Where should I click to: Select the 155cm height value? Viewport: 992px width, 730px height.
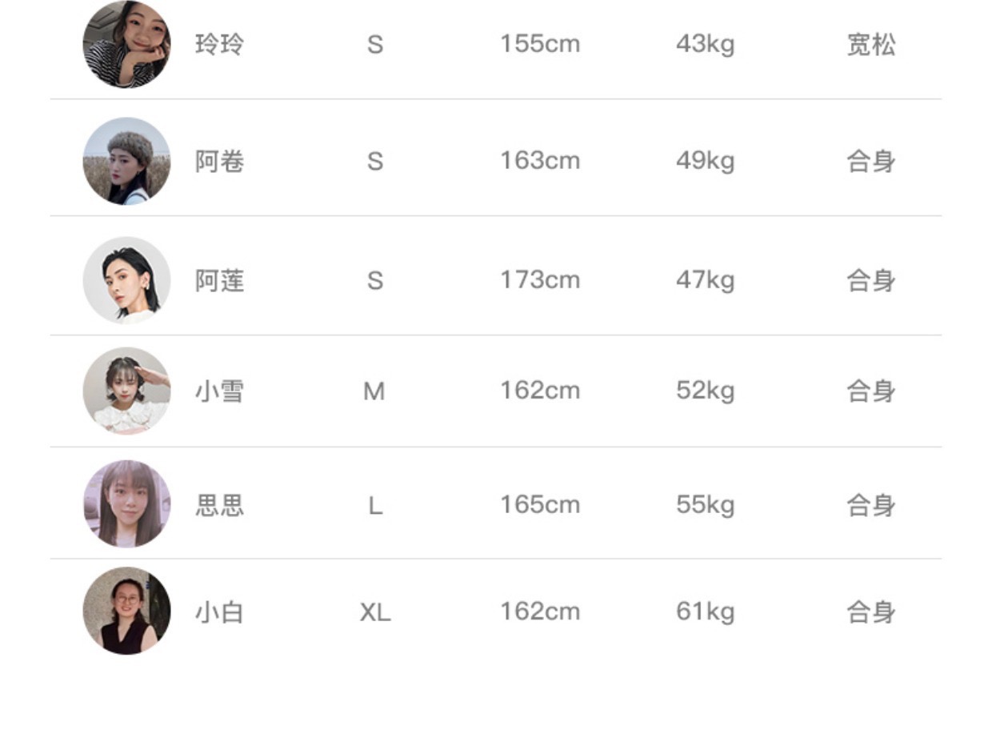coord(540,44)
